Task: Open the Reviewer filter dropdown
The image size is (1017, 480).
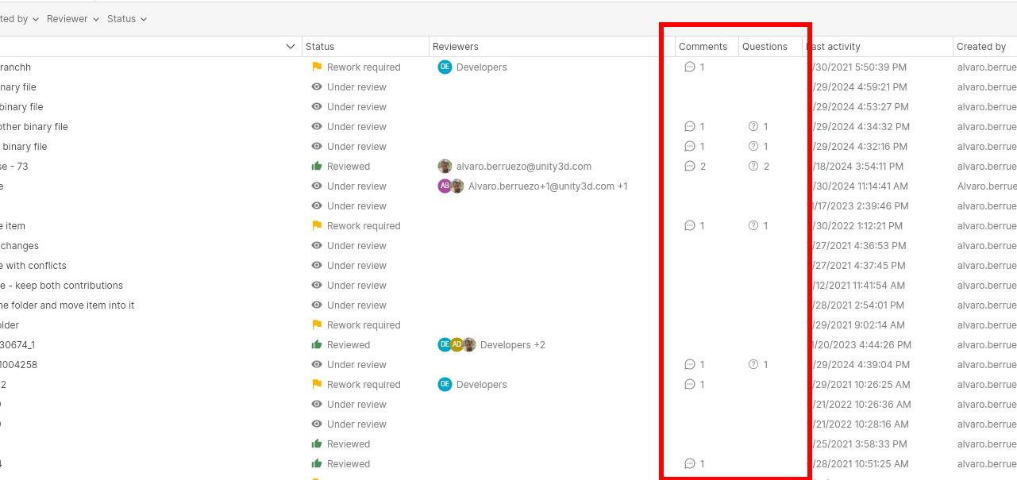Action: pos(72,18)
